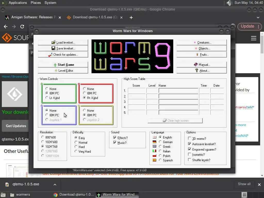Click Get Updates on SourceForge page

click(16, 126)
